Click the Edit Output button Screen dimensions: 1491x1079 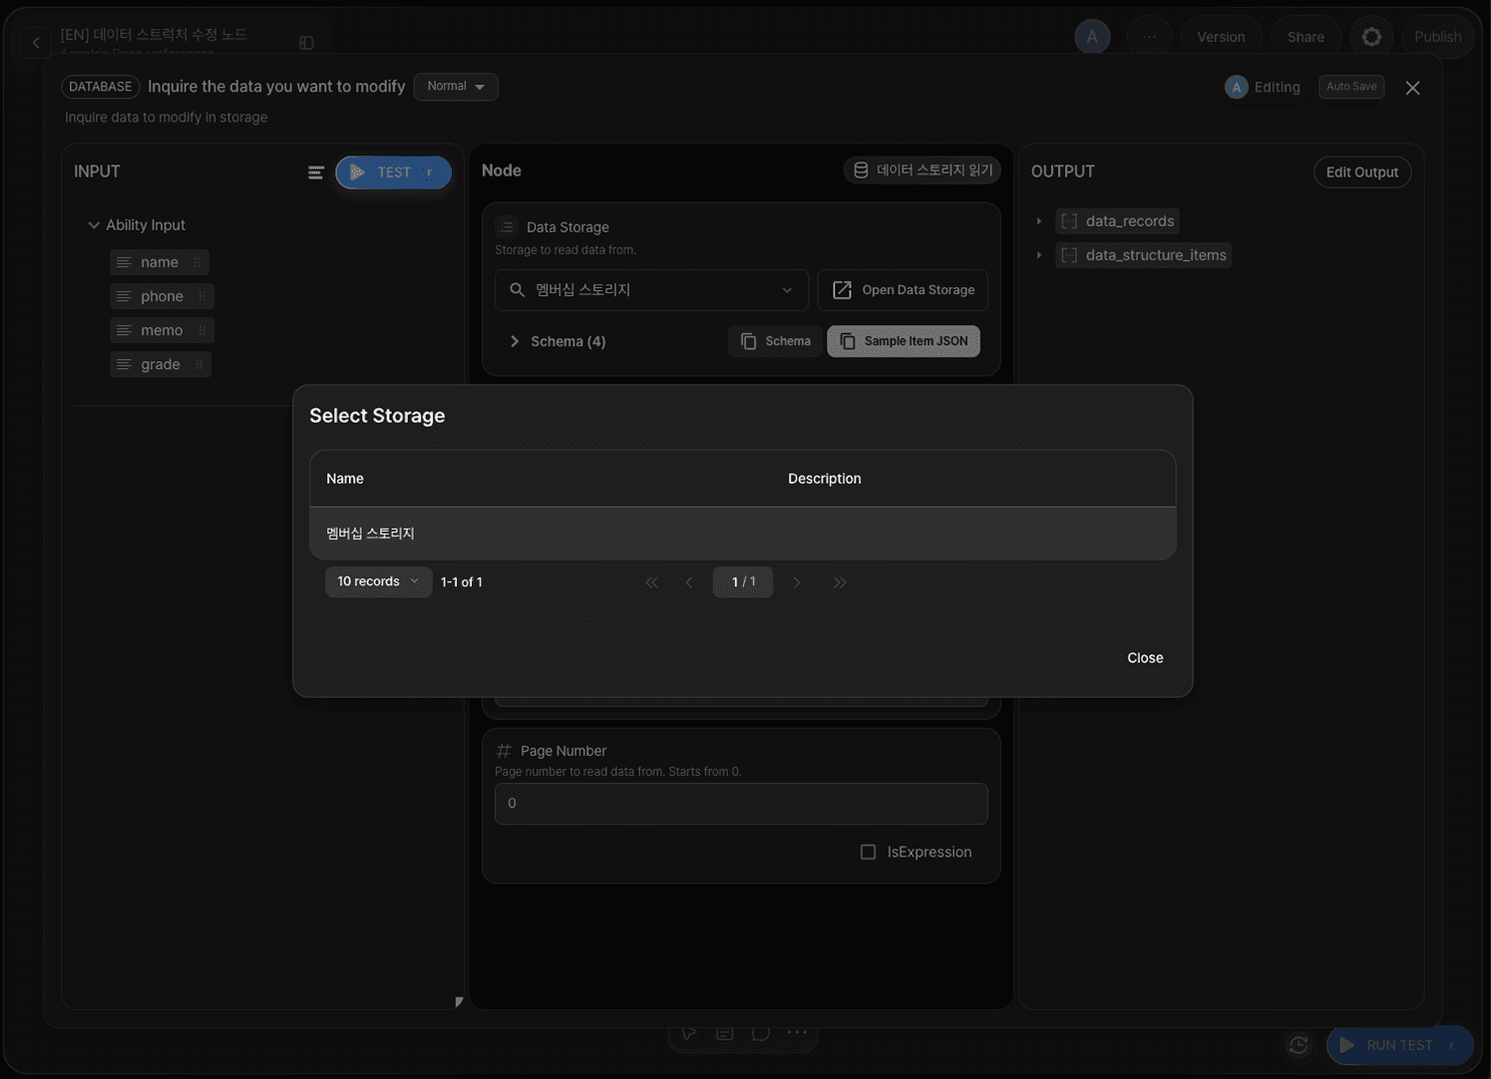click(1361, 173)
